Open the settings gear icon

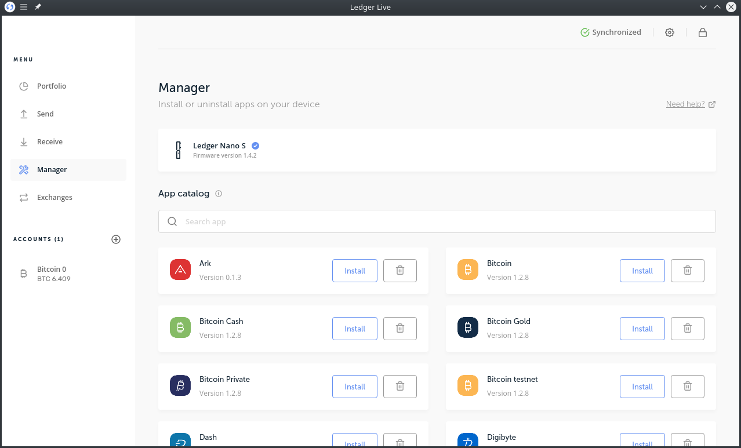pyautogui.click(x=670, y=32)
